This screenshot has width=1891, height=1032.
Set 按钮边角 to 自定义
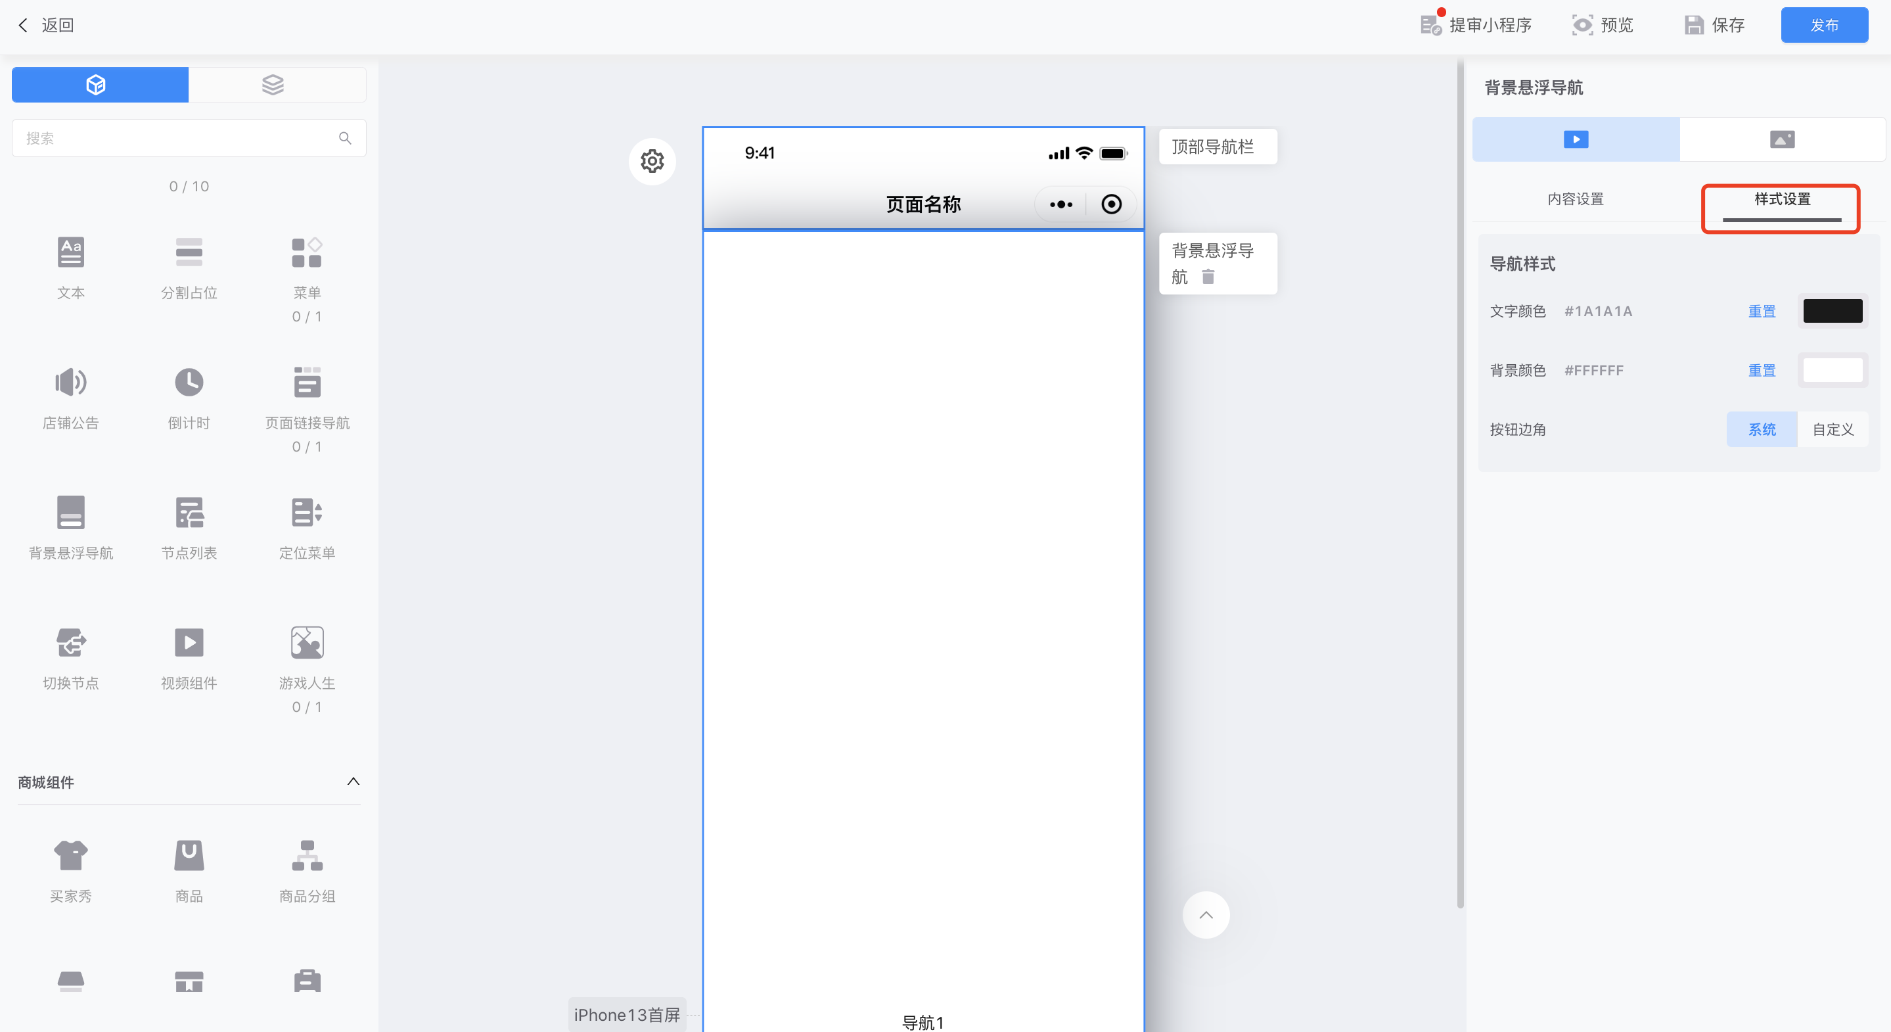[1833, 430]
